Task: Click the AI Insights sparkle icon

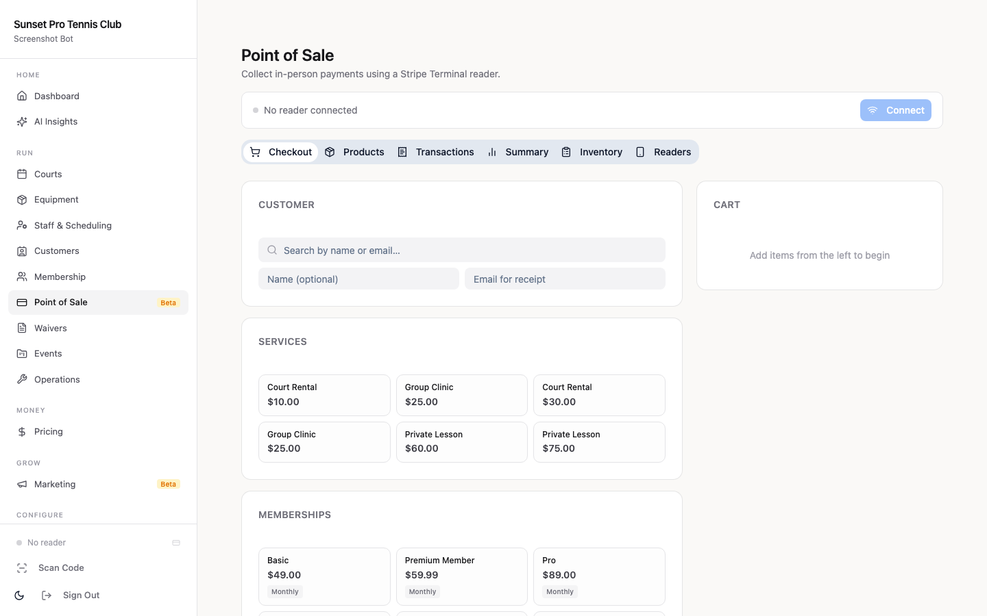Action: click(x=22, y=122)
